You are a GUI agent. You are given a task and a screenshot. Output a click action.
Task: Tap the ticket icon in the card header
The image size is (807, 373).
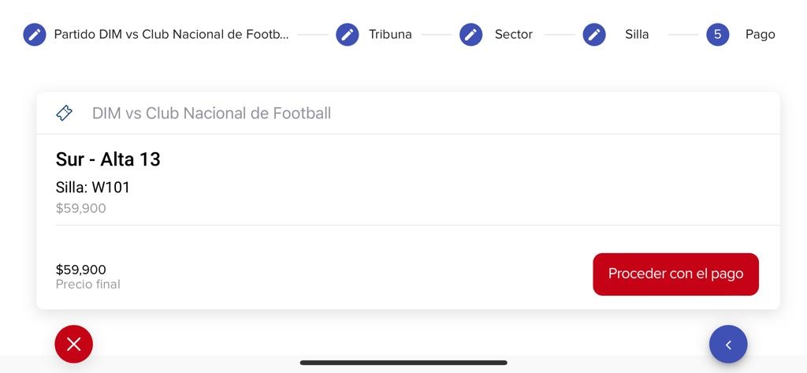pos(65,114)
